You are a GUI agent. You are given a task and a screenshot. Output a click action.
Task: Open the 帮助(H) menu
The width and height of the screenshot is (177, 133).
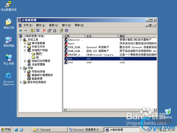coord(79,25)
